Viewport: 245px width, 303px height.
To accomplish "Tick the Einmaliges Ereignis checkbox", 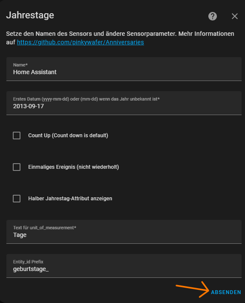I will [x=17, y=167].
